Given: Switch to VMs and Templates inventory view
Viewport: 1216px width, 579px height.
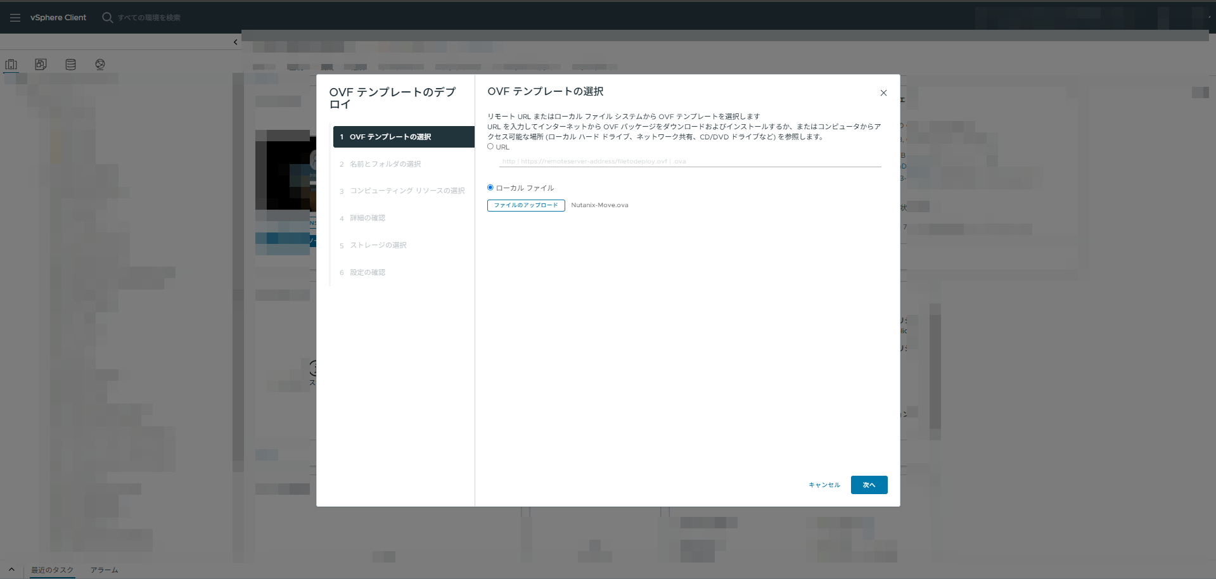Looking at the screenshot, I should 41,65.
